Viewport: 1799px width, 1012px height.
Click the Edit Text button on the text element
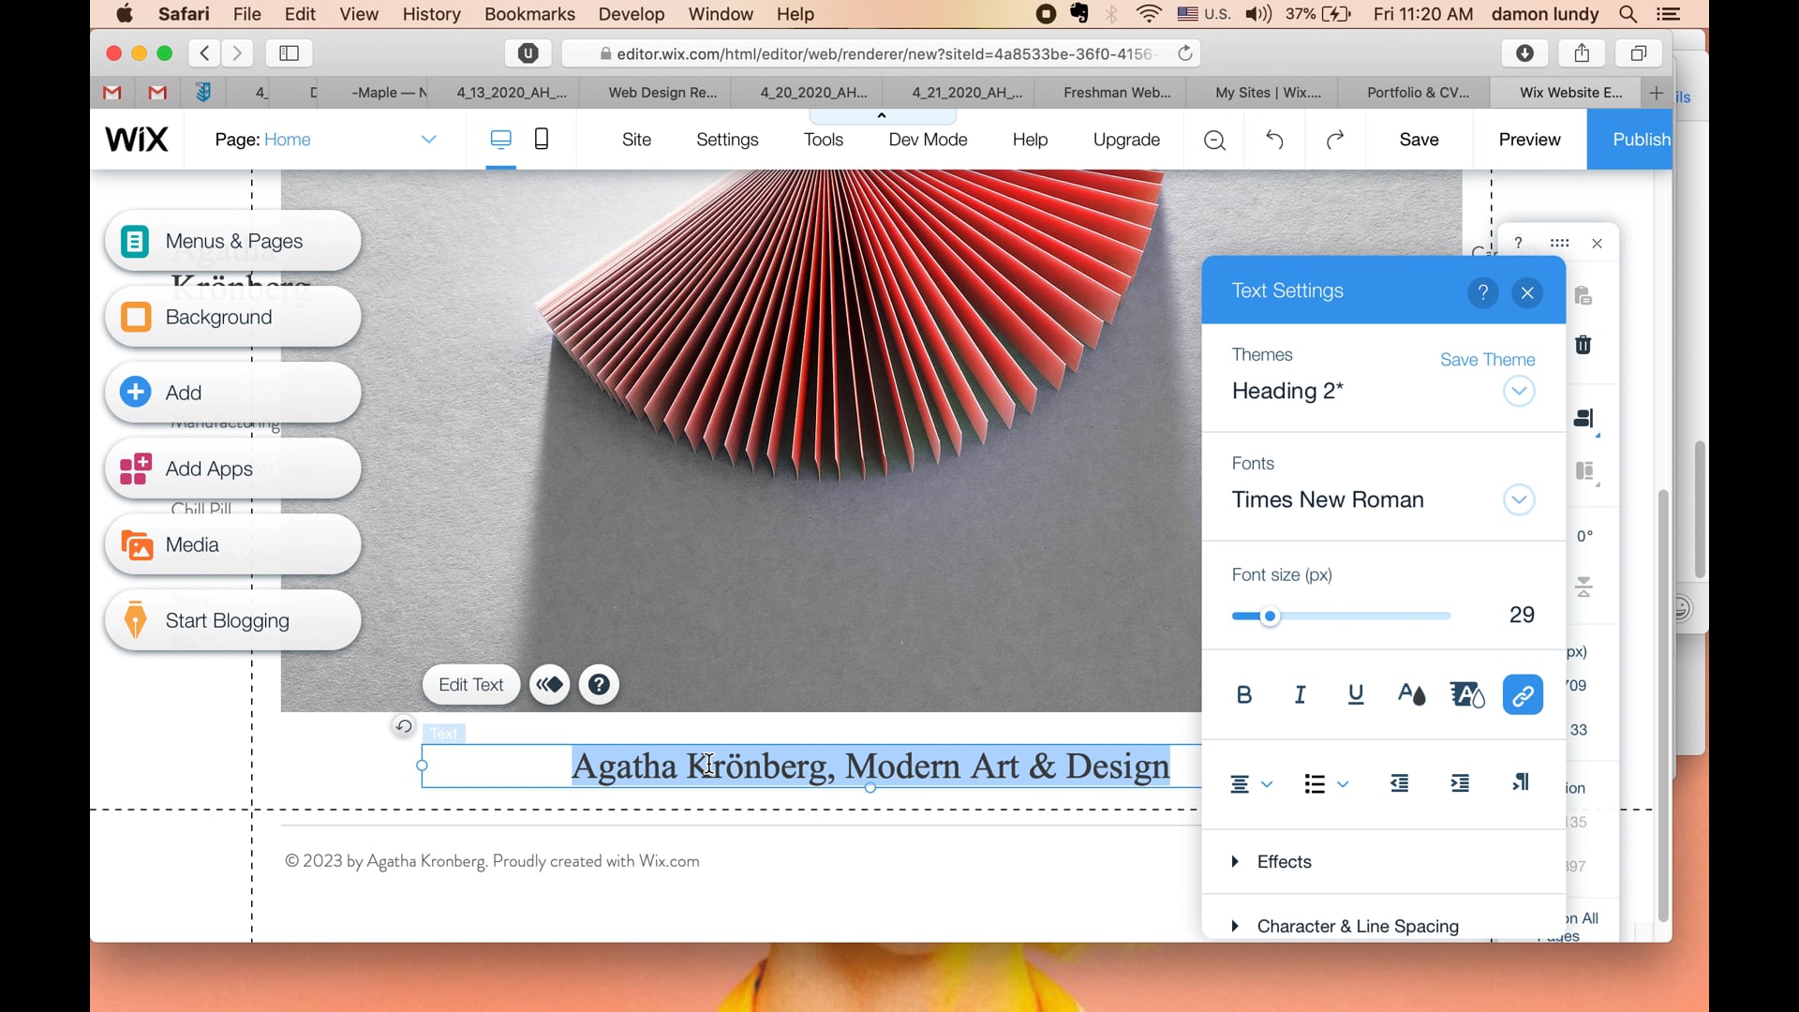[x=470, y=684]
